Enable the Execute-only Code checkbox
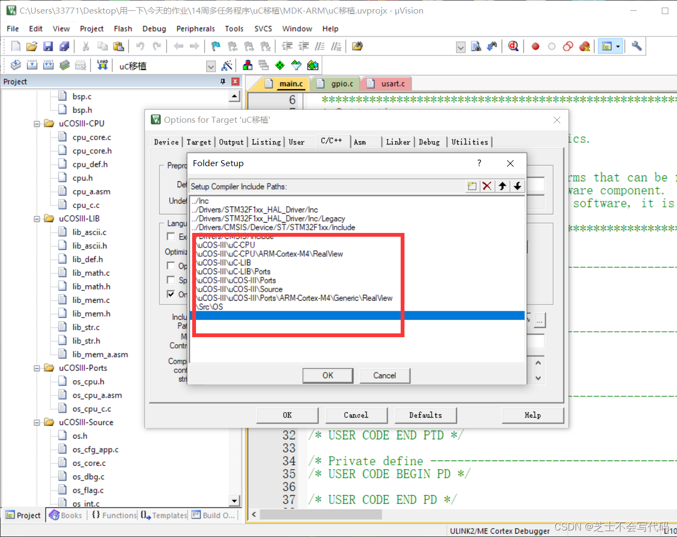 click(x=170, y=236)
